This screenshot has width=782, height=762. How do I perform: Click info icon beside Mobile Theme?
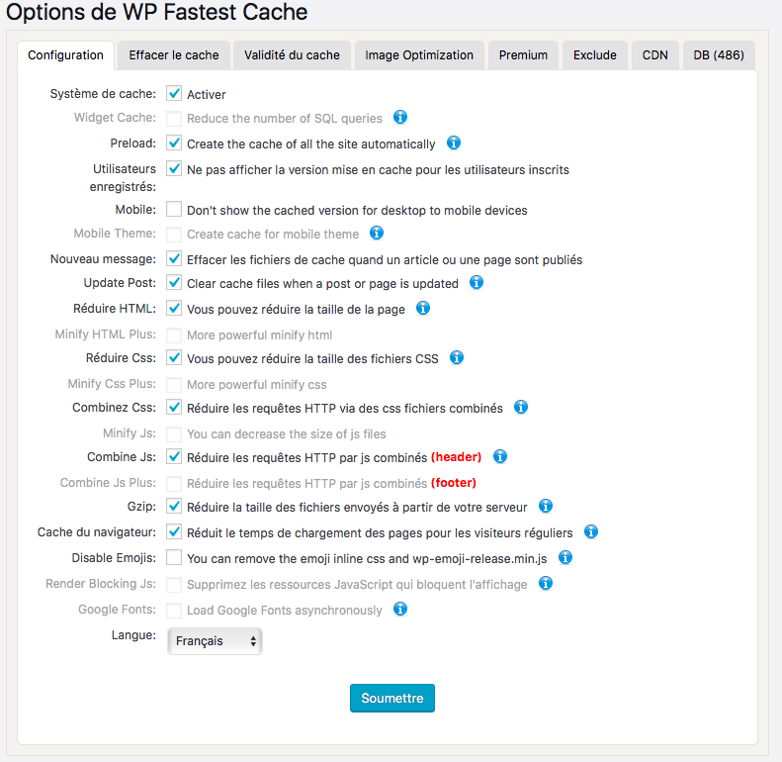[x=377, y=234]
